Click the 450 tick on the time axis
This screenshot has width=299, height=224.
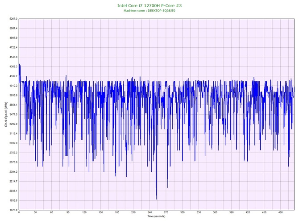(x=264, y=212)
